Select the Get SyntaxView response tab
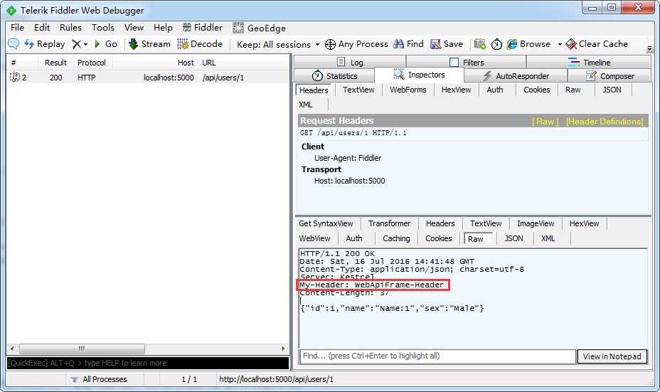Screen dimensions: 660x392 [326, 223]
